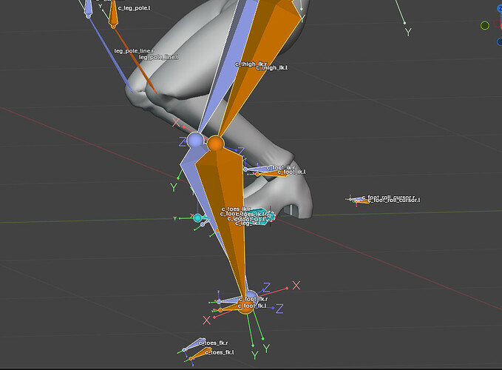Click the leg_pole_line.r label
502x370 pixels.
point(134,51)
